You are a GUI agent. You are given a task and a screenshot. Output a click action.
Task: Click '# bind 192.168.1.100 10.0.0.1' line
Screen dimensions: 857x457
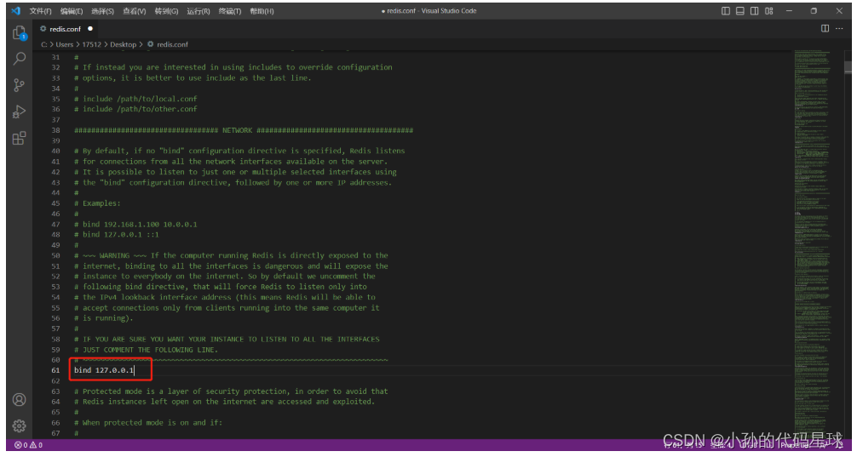tap(135, 224)
